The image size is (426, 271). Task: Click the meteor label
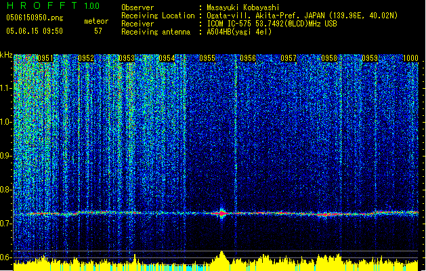tap(96, 21)
